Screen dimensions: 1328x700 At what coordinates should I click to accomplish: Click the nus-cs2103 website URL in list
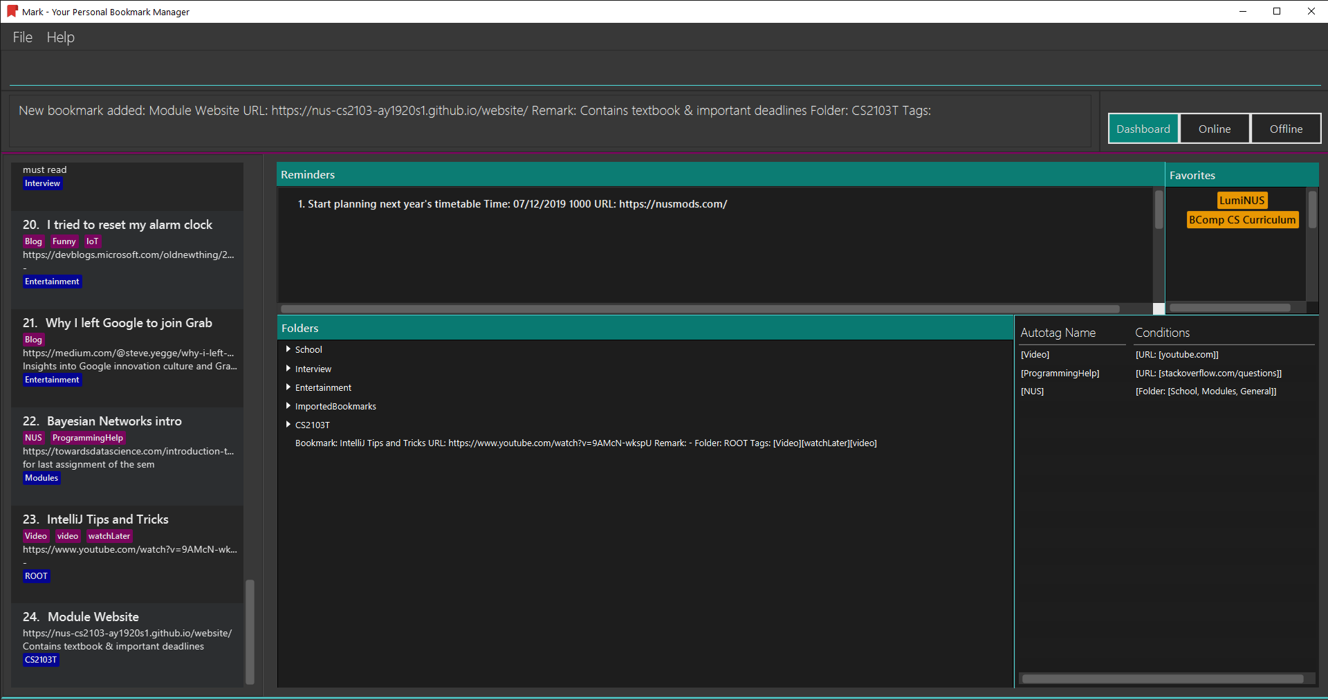click(x=127, y=634)
